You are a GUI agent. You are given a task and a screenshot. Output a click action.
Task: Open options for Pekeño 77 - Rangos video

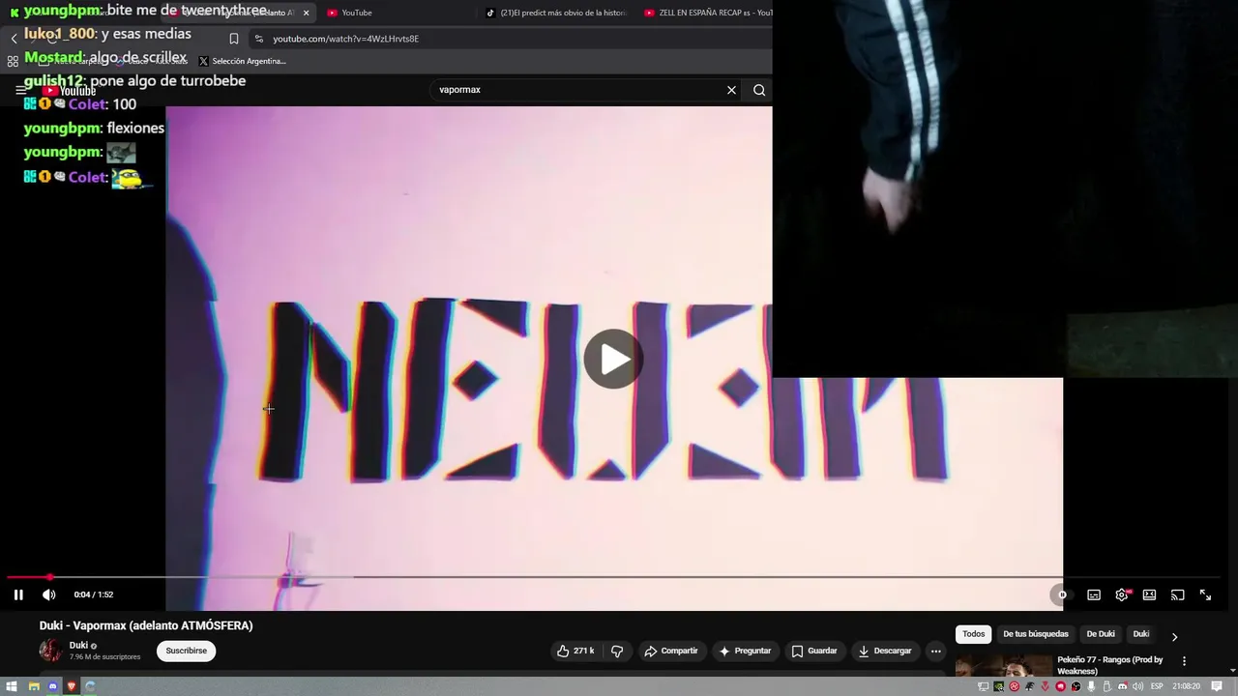click(x=1184, y=661)
